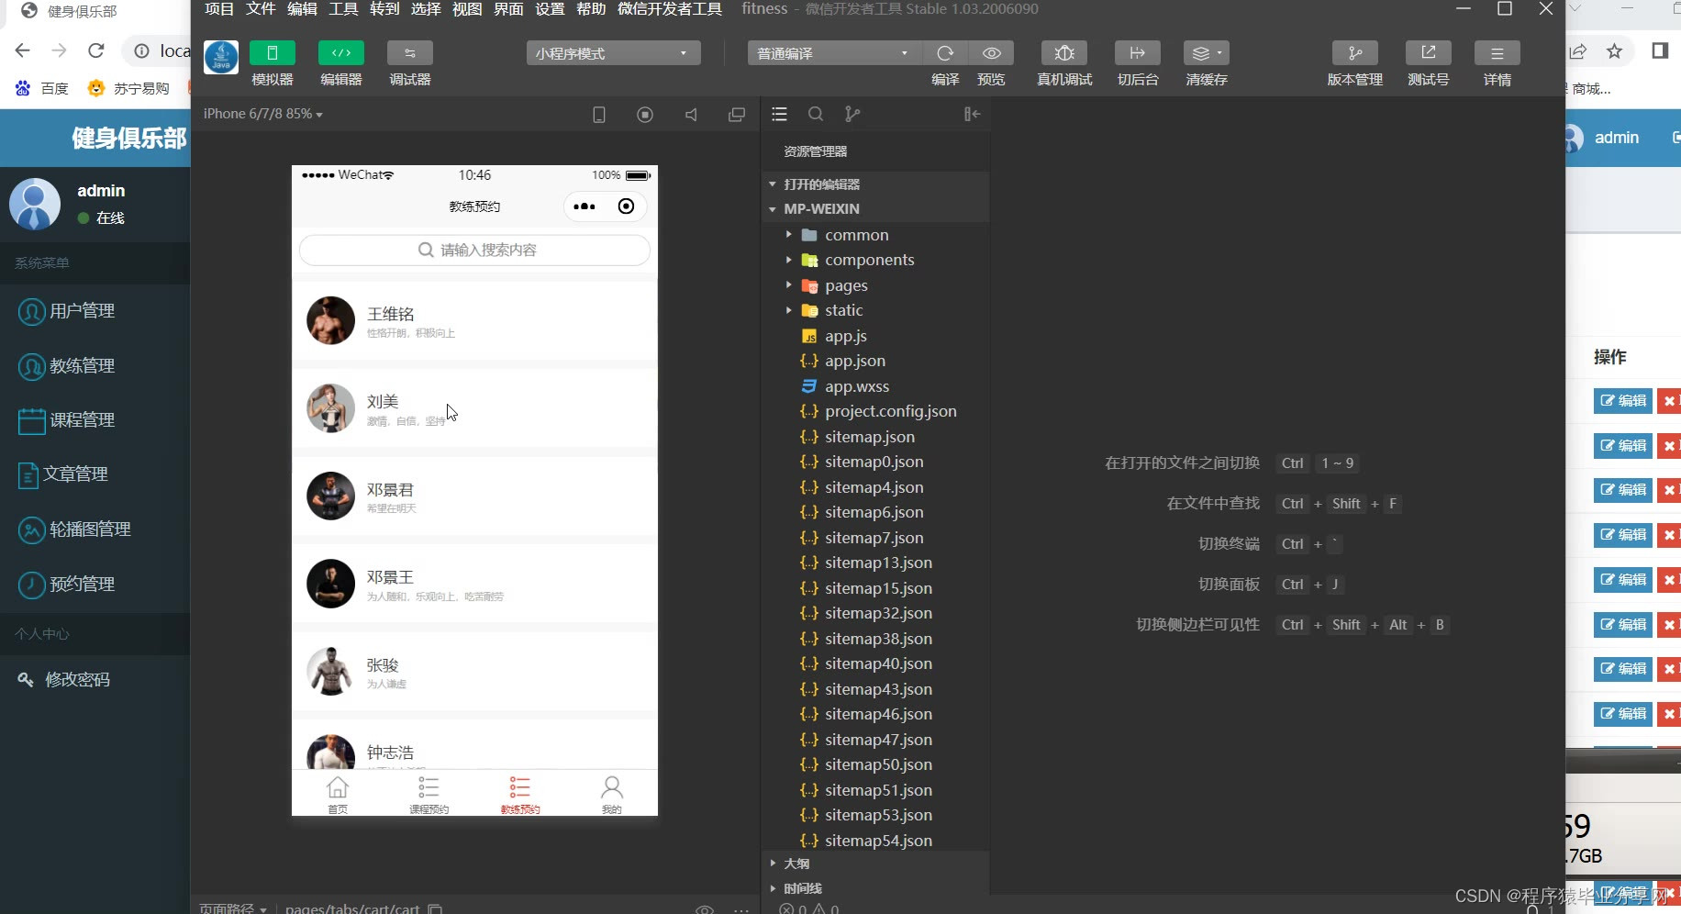Click the test account icon
1681x914 pixels.
pyautogui.click(x=1429, y=53)
